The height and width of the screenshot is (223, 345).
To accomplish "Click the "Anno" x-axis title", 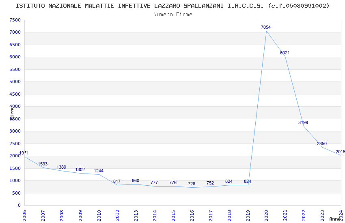I will [x=335, y=219].
